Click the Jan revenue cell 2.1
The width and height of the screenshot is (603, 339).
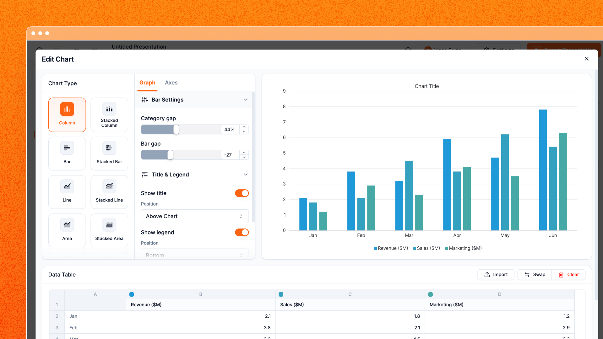pyautogui.click(x=201, y=316)
